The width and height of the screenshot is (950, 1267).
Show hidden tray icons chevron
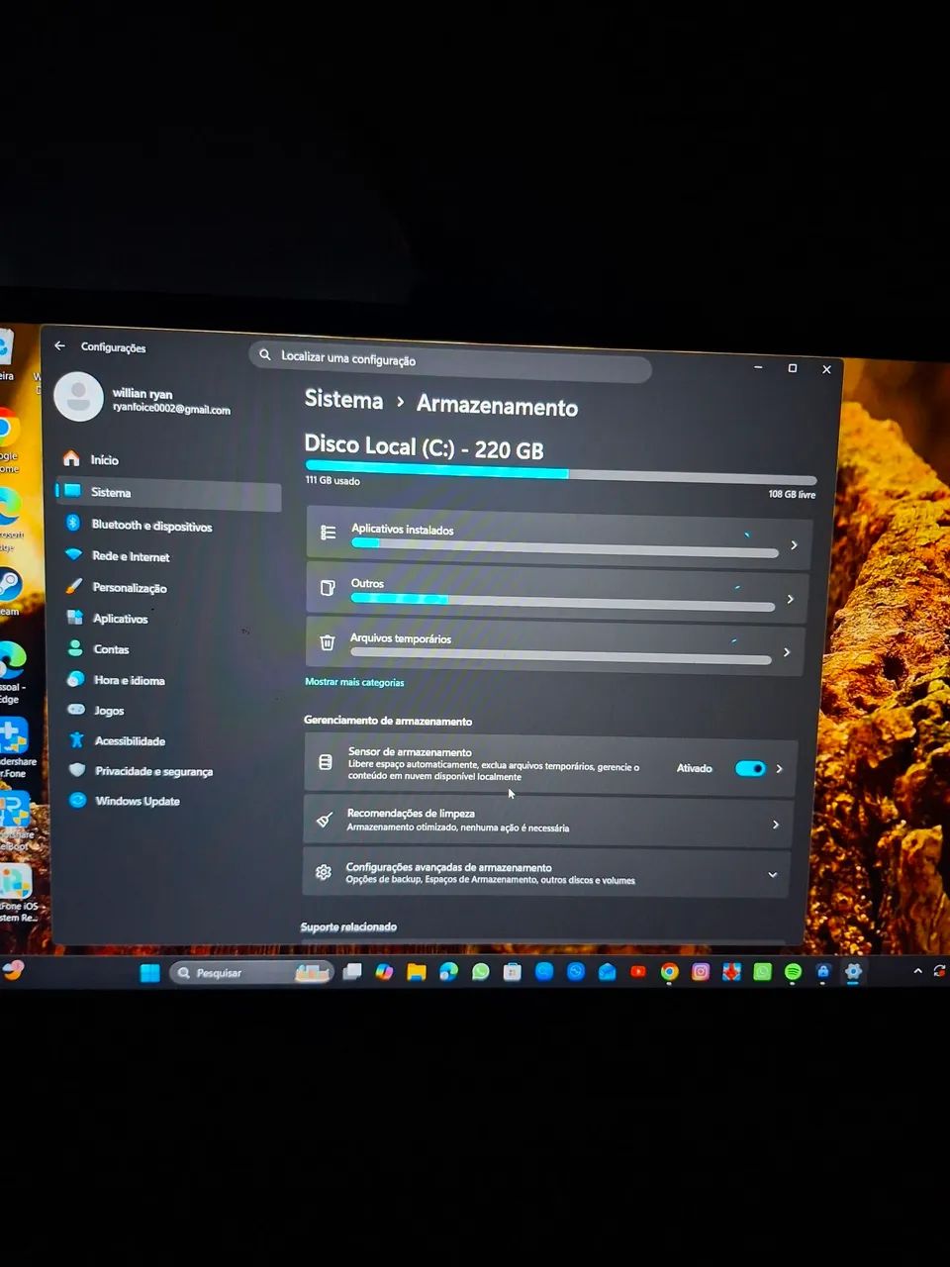tap(917, 971)
